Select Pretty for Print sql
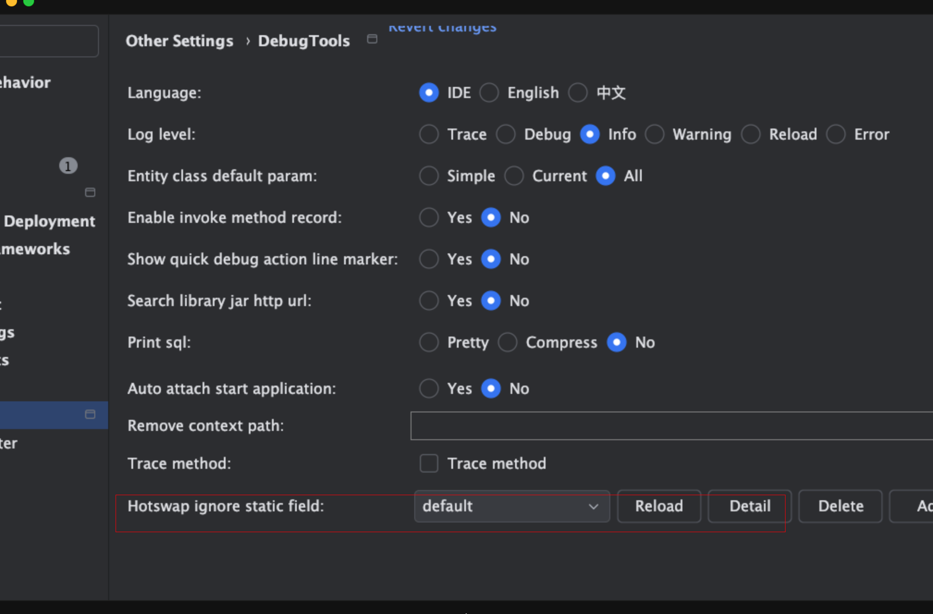 click(x=429, y=342)
